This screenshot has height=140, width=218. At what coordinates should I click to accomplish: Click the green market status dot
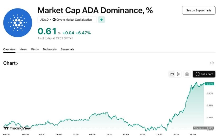tap(101, 20)
